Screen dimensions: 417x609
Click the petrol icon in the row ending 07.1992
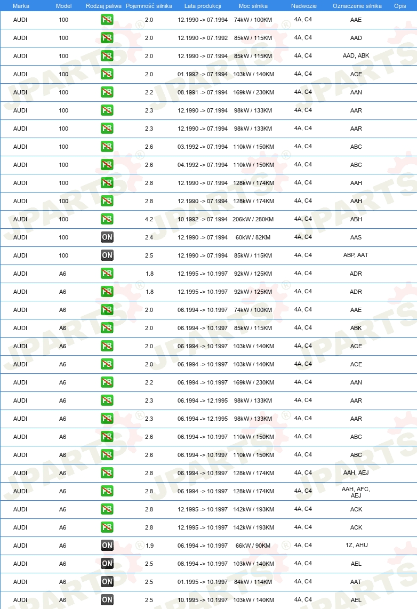107,38
